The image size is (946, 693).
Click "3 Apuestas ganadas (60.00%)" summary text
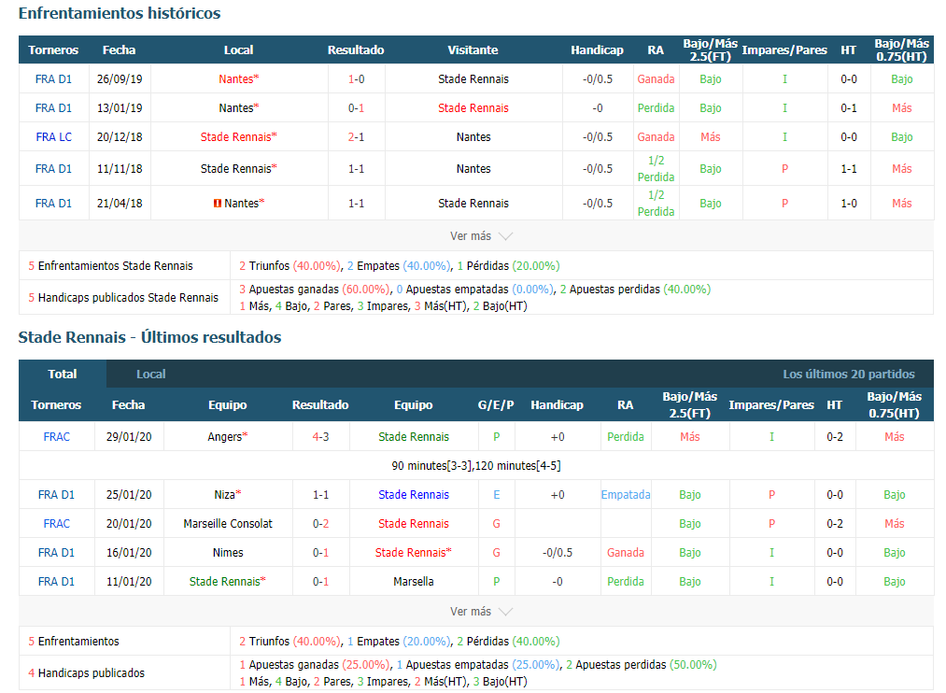[315, 290]
